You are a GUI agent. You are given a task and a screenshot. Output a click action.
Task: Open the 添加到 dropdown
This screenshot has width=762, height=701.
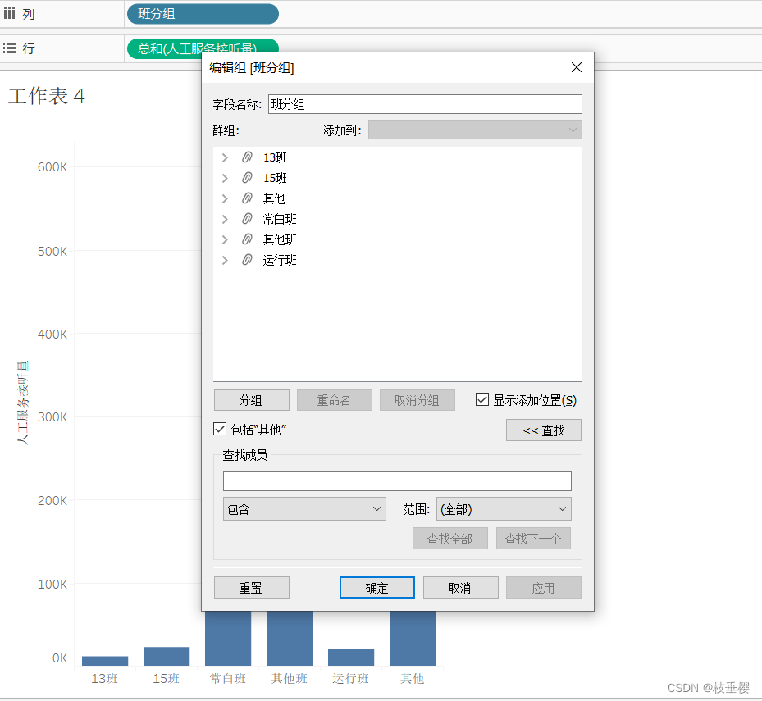tap(475, 129)
